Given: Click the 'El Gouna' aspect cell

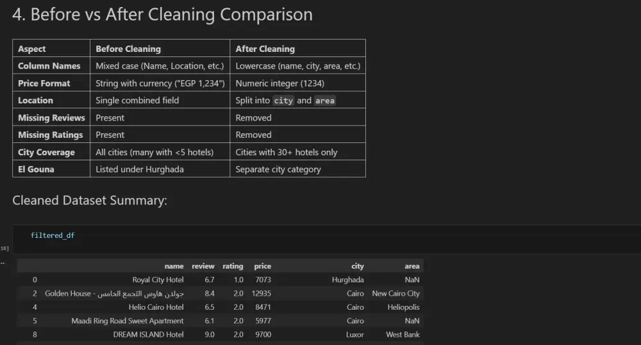Looking at the screenshot, I should (36, 169).
